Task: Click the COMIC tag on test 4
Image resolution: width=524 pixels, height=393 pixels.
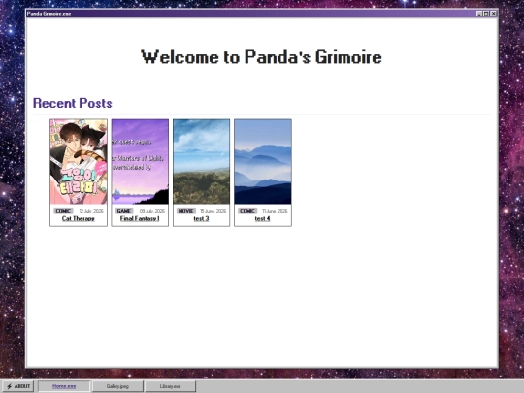Action: [x=247, y=211]
